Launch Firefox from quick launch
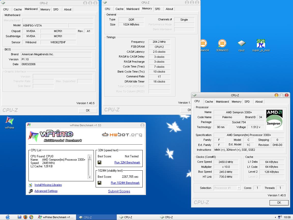Screen dimensions: 293x220 25,217
